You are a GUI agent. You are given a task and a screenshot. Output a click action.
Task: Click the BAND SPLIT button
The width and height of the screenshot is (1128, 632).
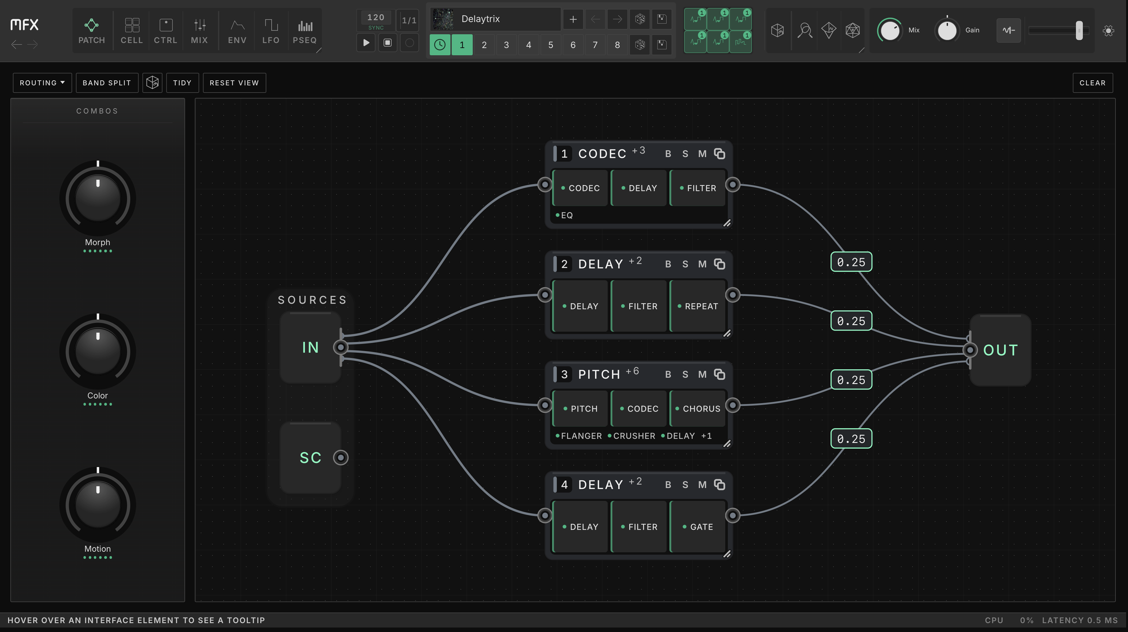[x=107, y=83]
